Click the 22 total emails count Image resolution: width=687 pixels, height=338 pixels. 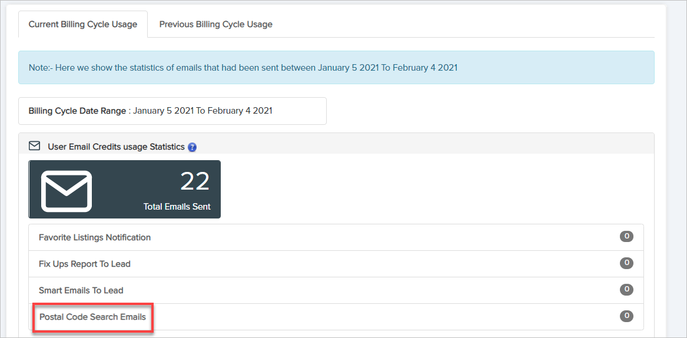[194, 181]
